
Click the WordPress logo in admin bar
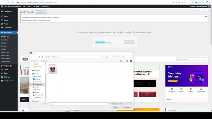pos(2,6)
